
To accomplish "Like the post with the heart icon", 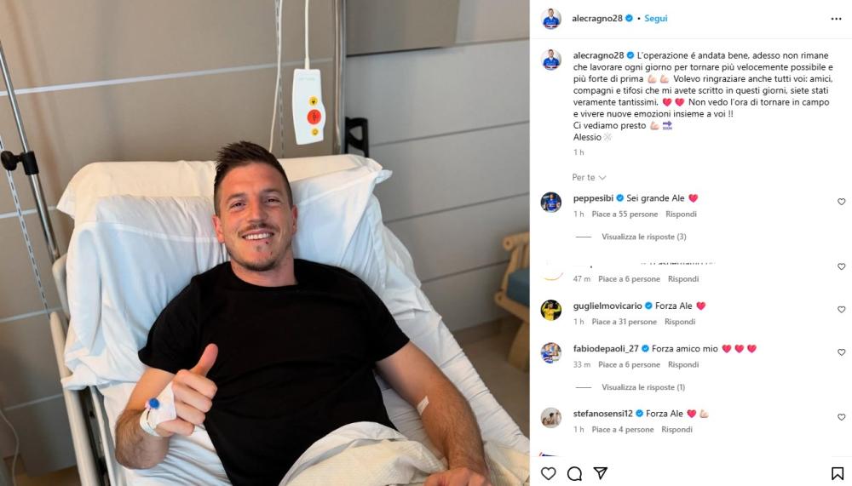I will 548,473.
